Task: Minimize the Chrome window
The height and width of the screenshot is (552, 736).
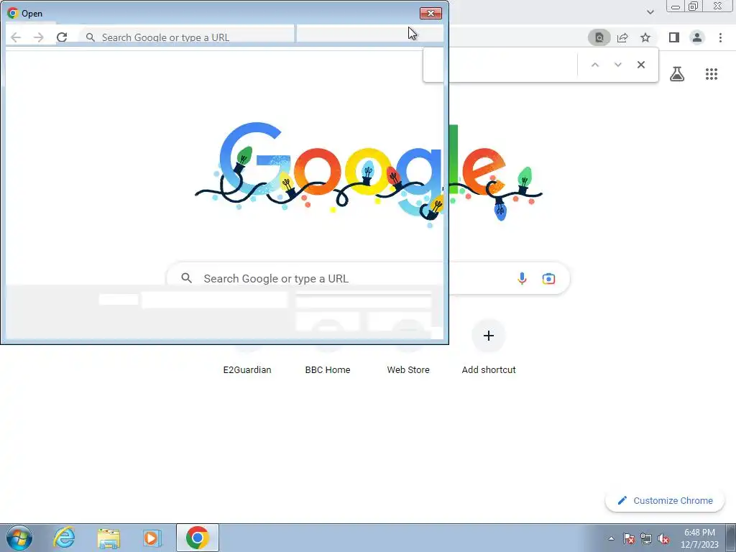Action: coord(676,6)
